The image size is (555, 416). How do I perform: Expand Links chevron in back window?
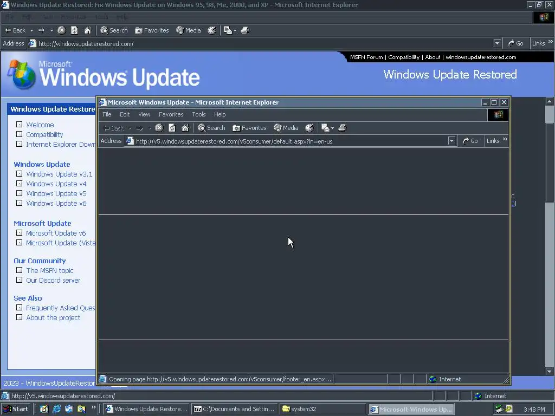tap(551, 42)
